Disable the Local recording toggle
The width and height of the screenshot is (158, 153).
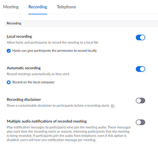pos(140,37)
